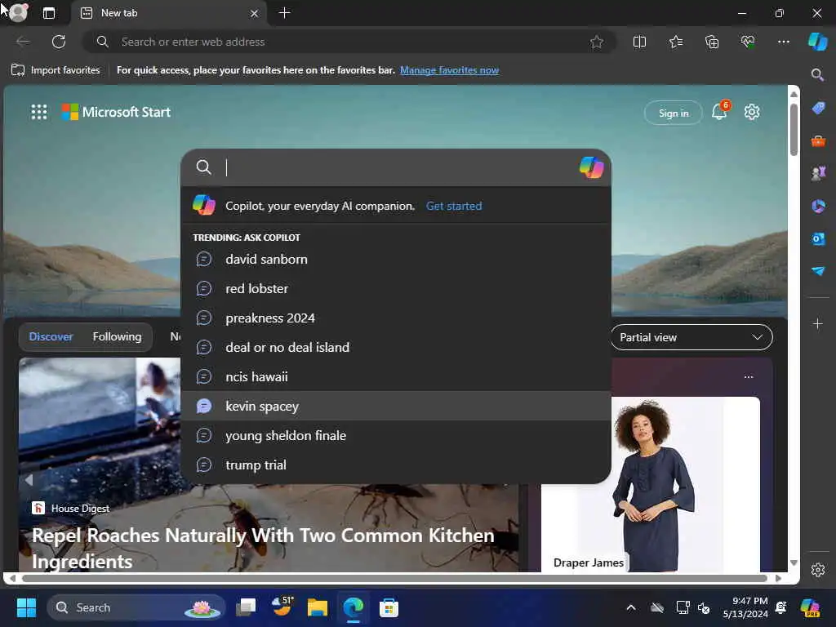
Task: Open a new tab with plus button
Action: click(285, 13)
